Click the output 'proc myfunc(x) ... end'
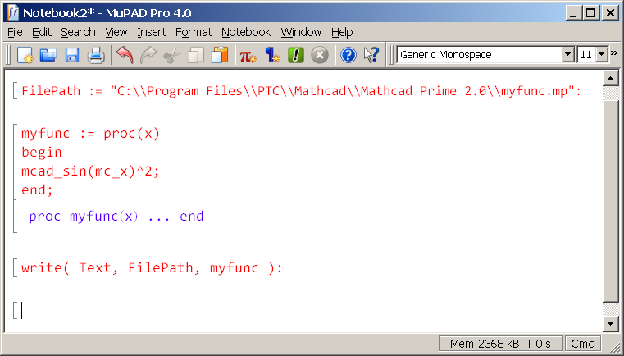This screenshot has height=356, width=624. pos(116,217)
